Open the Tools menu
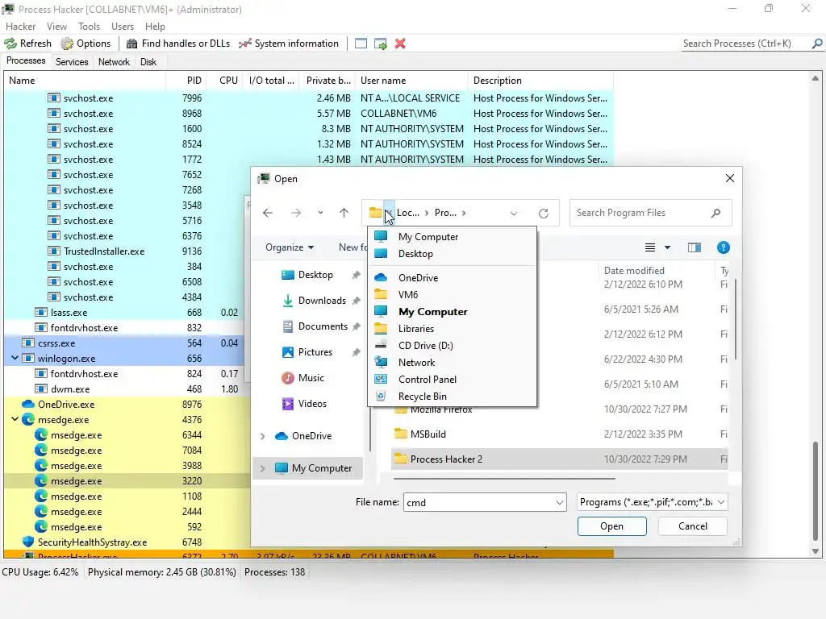 pyautogui.click(x=89, y=27)
